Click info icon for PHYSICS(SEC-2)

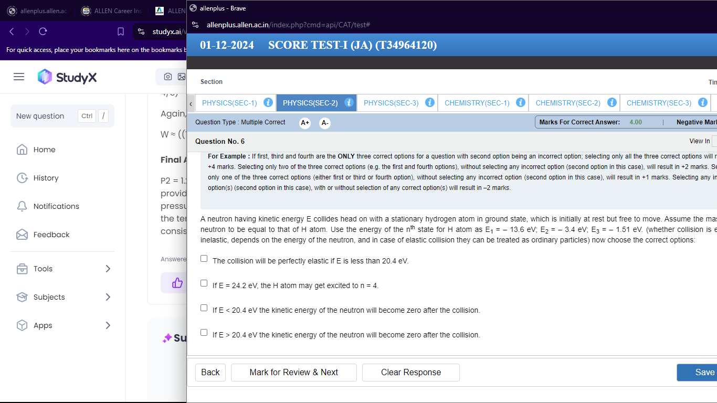tap(349, 102)
